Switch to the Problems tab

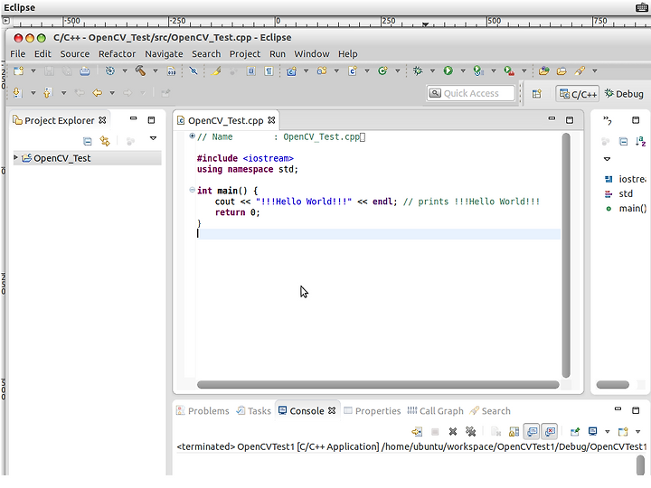point(203,411)
